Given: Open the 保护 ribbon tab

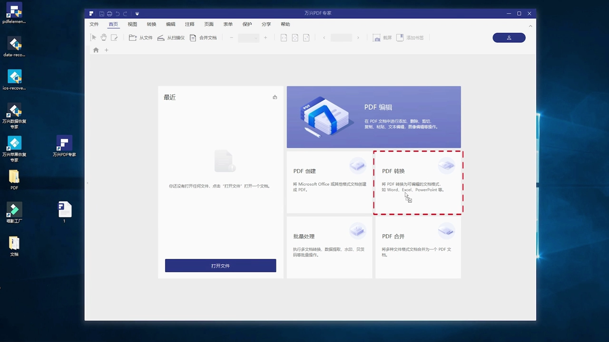Looking at the screenshot, I should coord(247,24).
